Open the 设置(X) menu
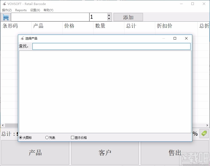 coord(35,10)
